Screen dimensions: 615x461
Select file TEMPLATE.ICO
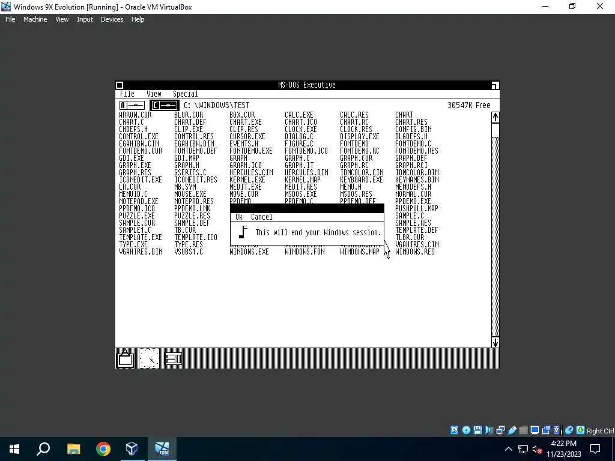tap(196, 237)
